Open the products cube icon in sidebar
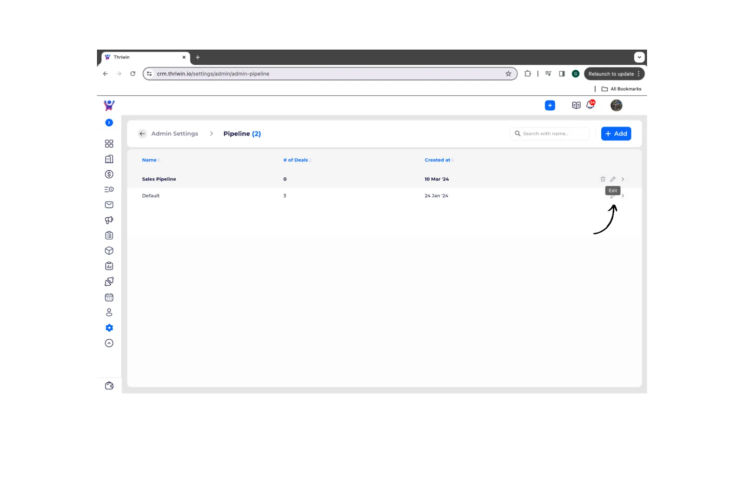This screenshot has height=496, width=744. point(109,251)
